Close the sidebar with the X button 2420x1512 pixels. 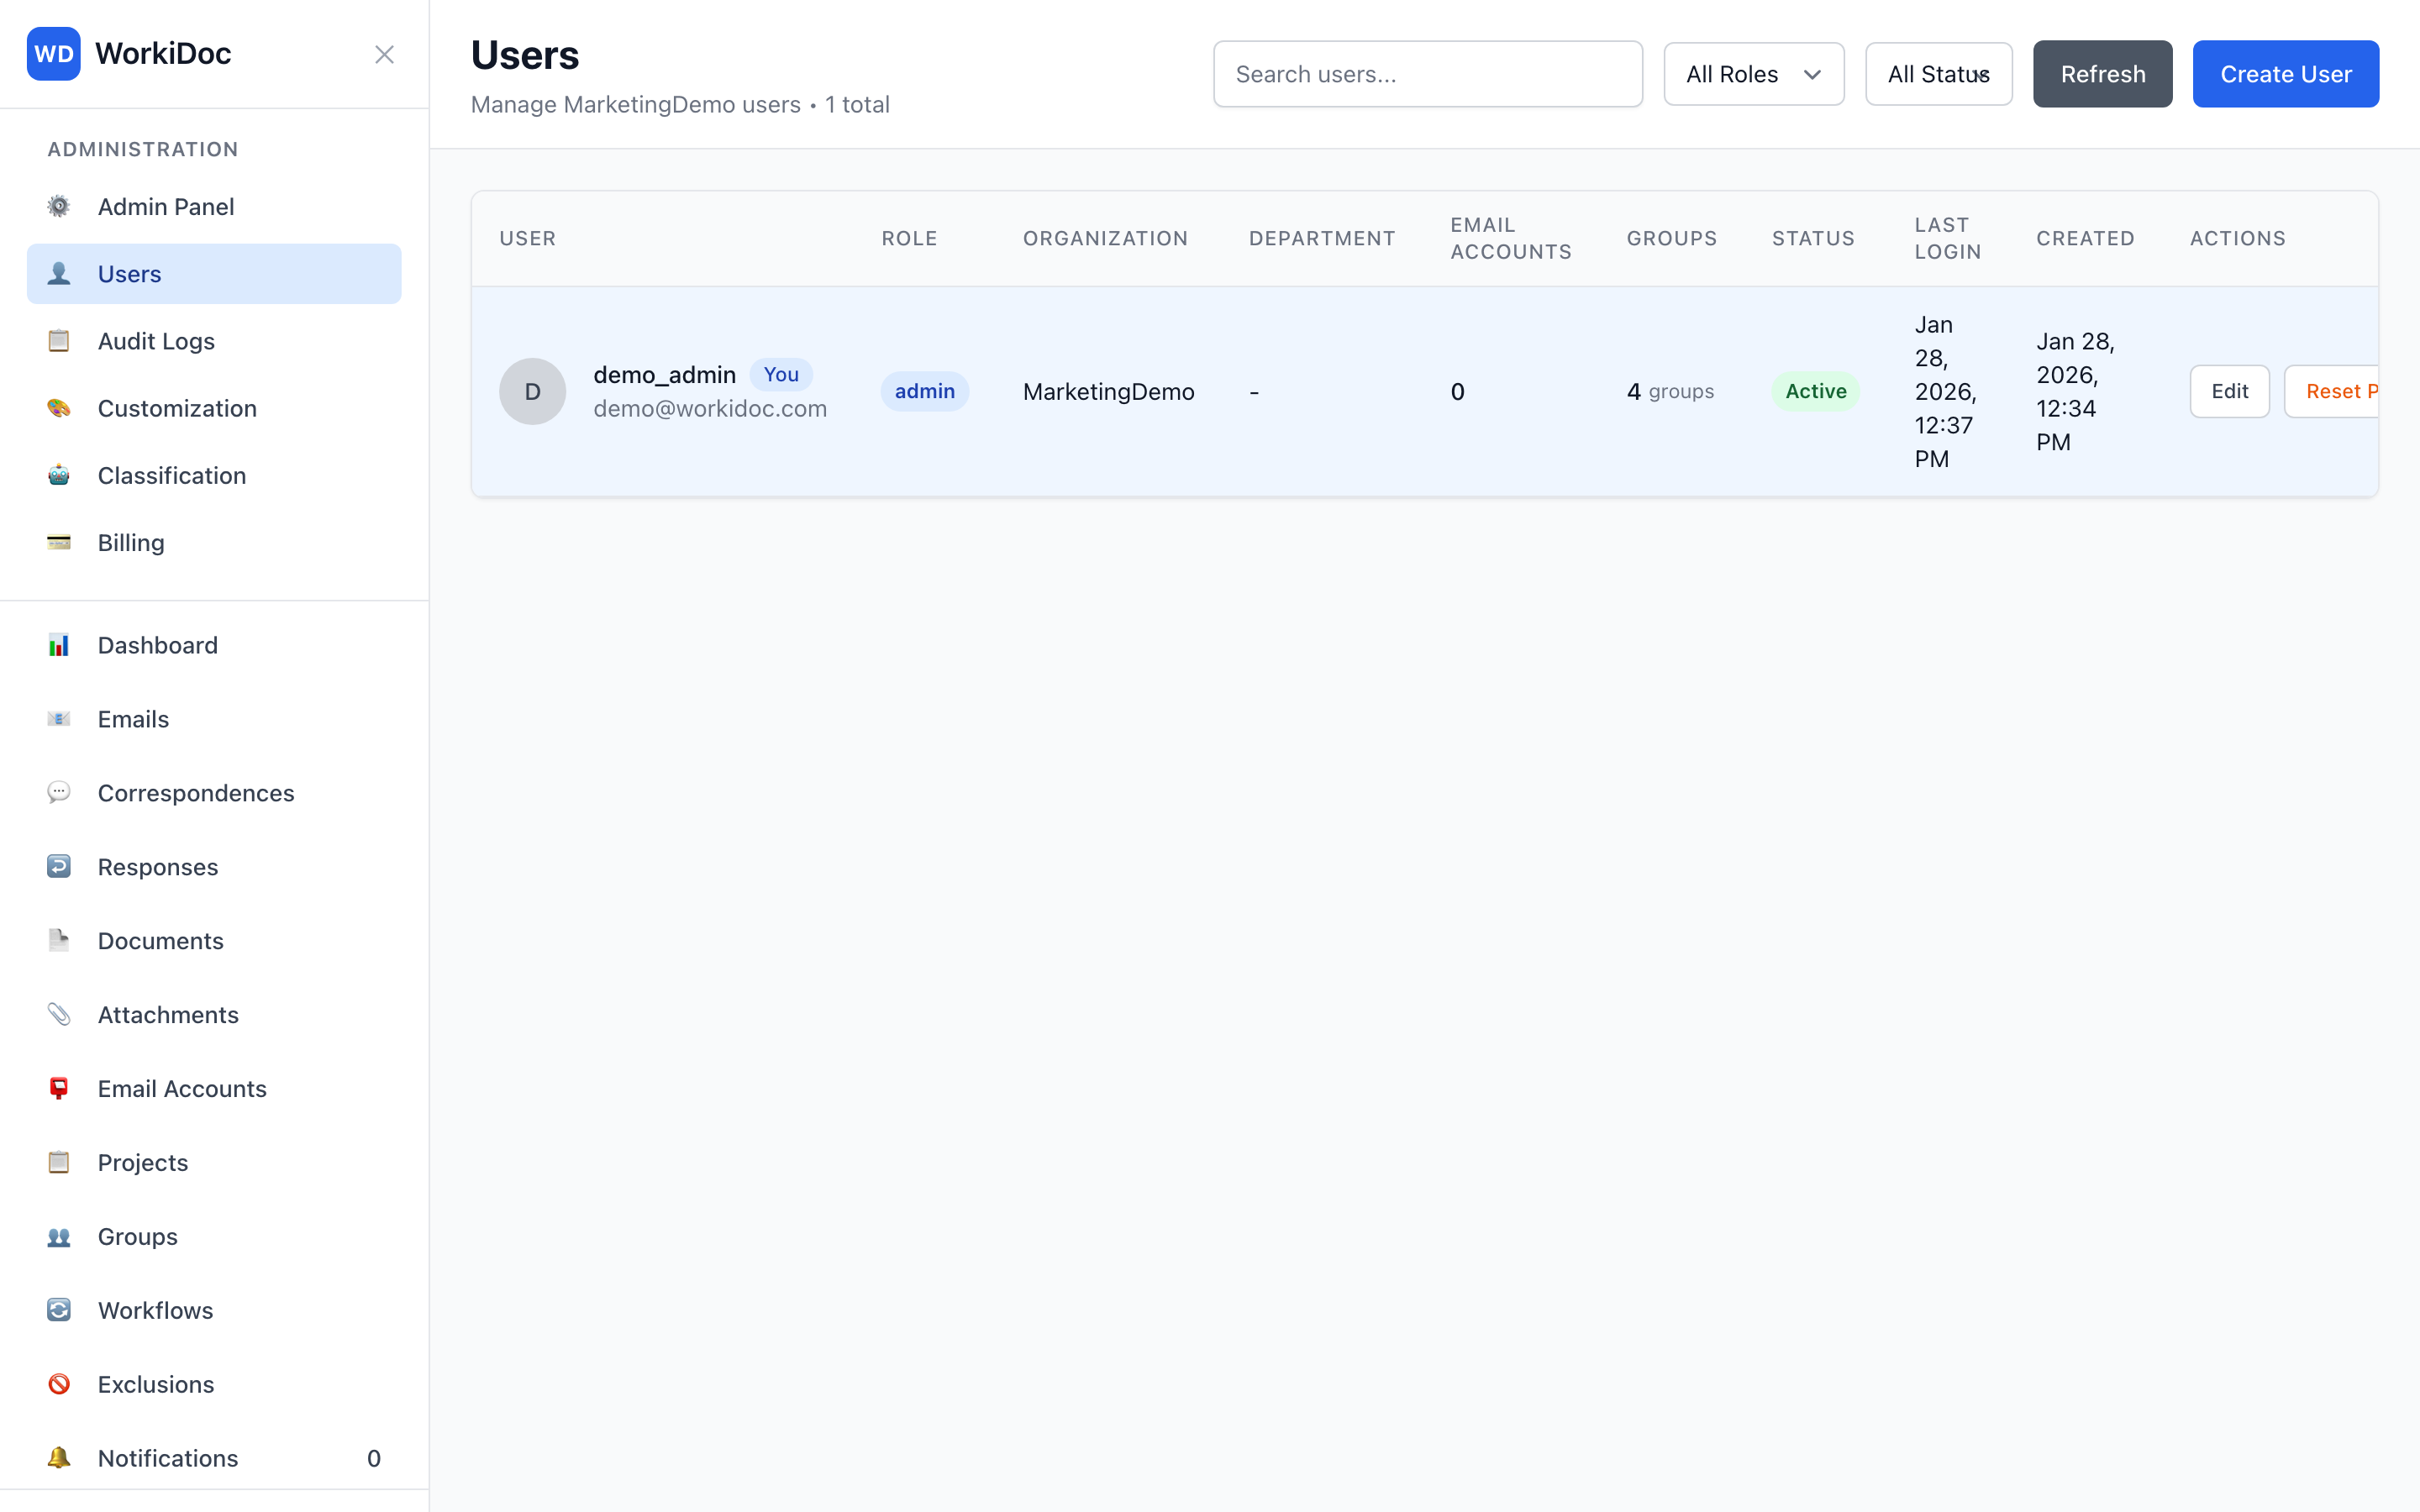384,54
